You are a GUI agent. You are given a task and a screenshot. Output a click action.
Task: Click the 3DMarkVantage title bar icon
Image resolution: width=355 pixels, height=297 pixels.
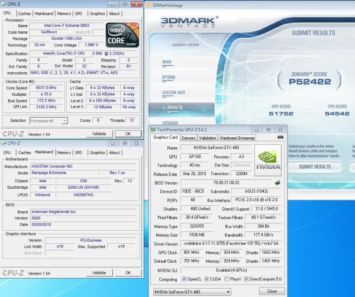click(148, 5)
